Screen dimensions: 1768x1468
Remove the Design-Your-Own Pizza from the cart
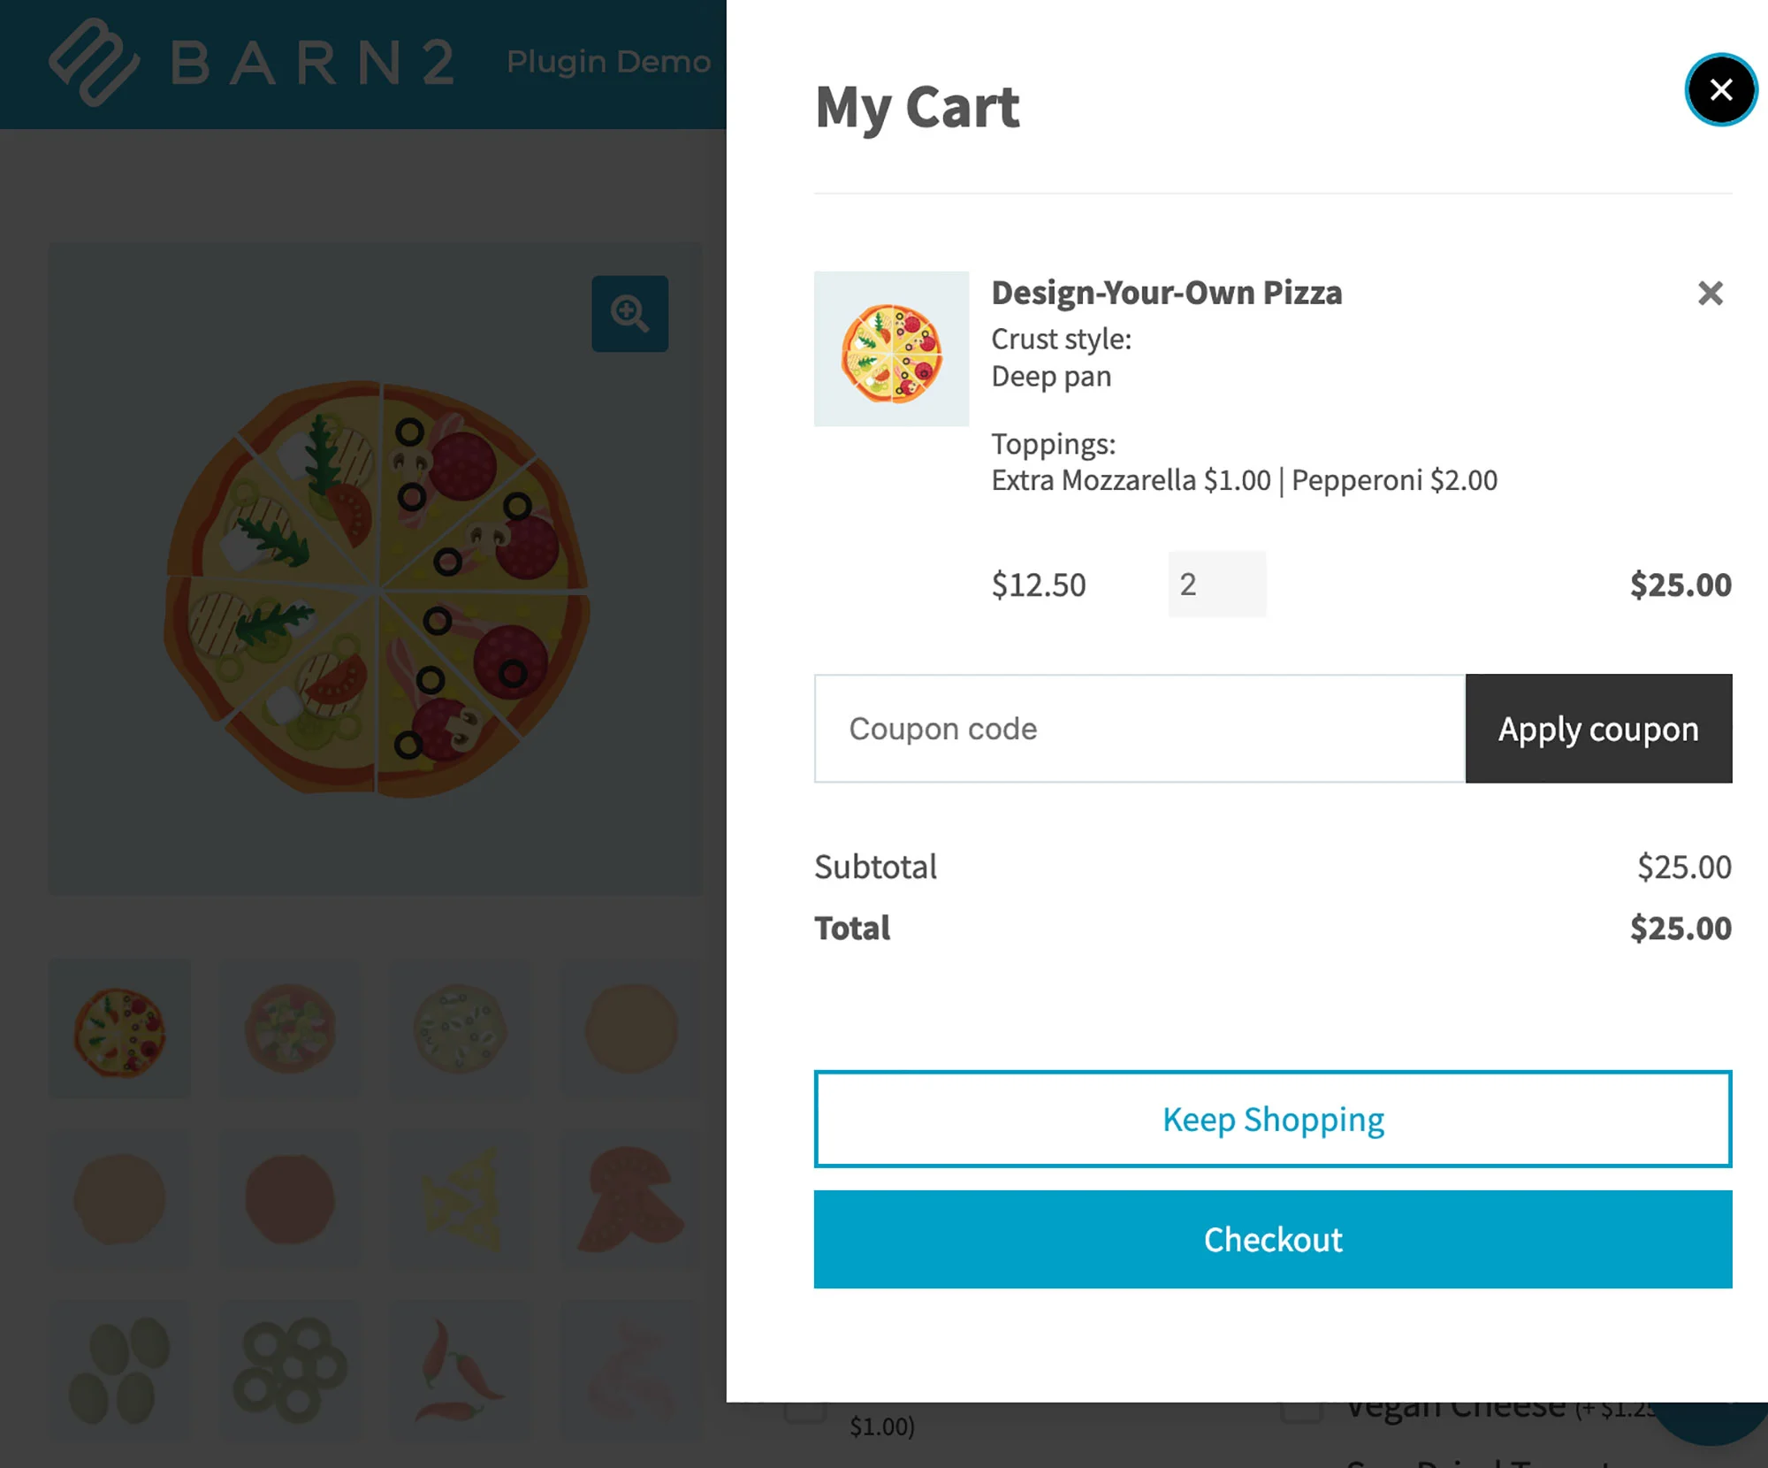pyautogui.click(x=1710, y=293)
